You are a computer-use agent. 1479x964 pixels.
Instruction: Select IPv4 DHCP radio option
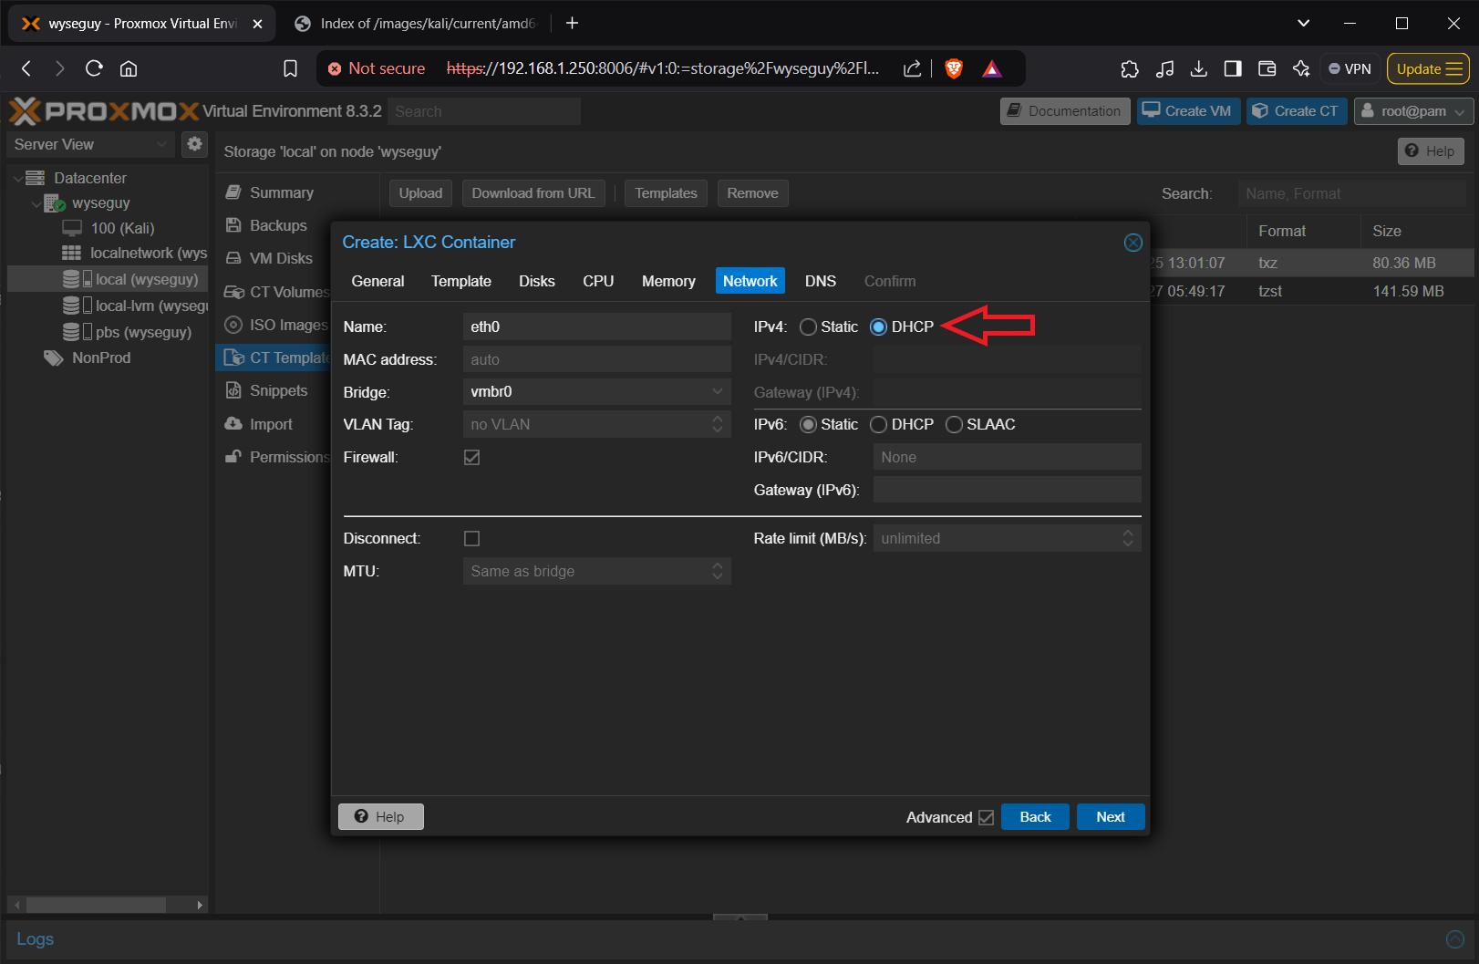coord(878,327)
